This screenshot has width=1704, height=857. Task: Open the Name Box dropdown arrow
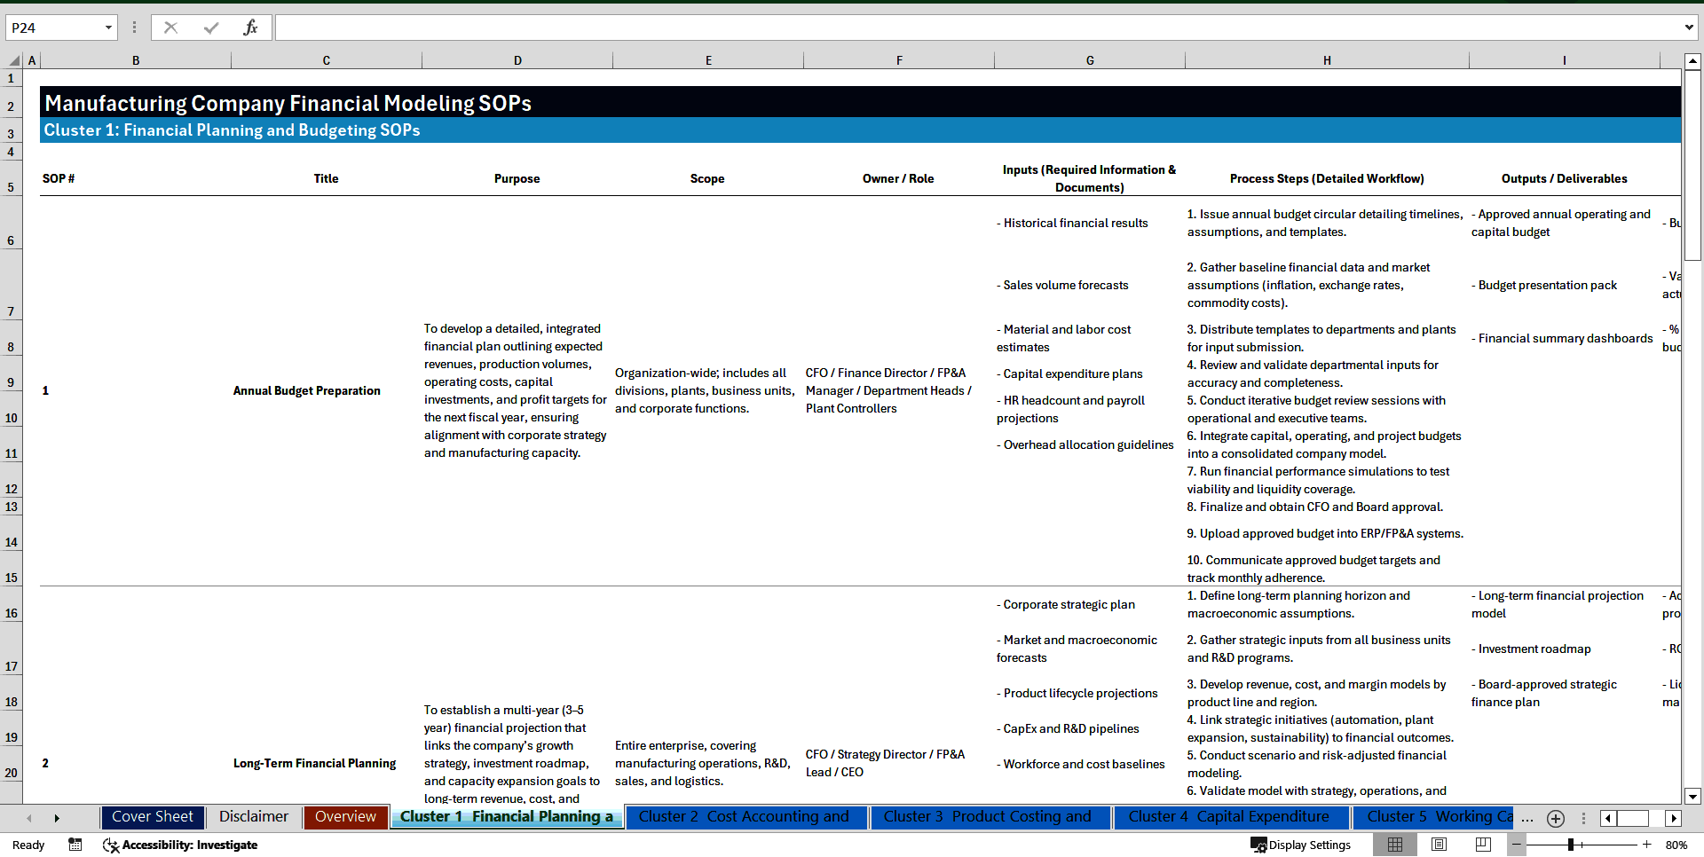tap(108, 28)
